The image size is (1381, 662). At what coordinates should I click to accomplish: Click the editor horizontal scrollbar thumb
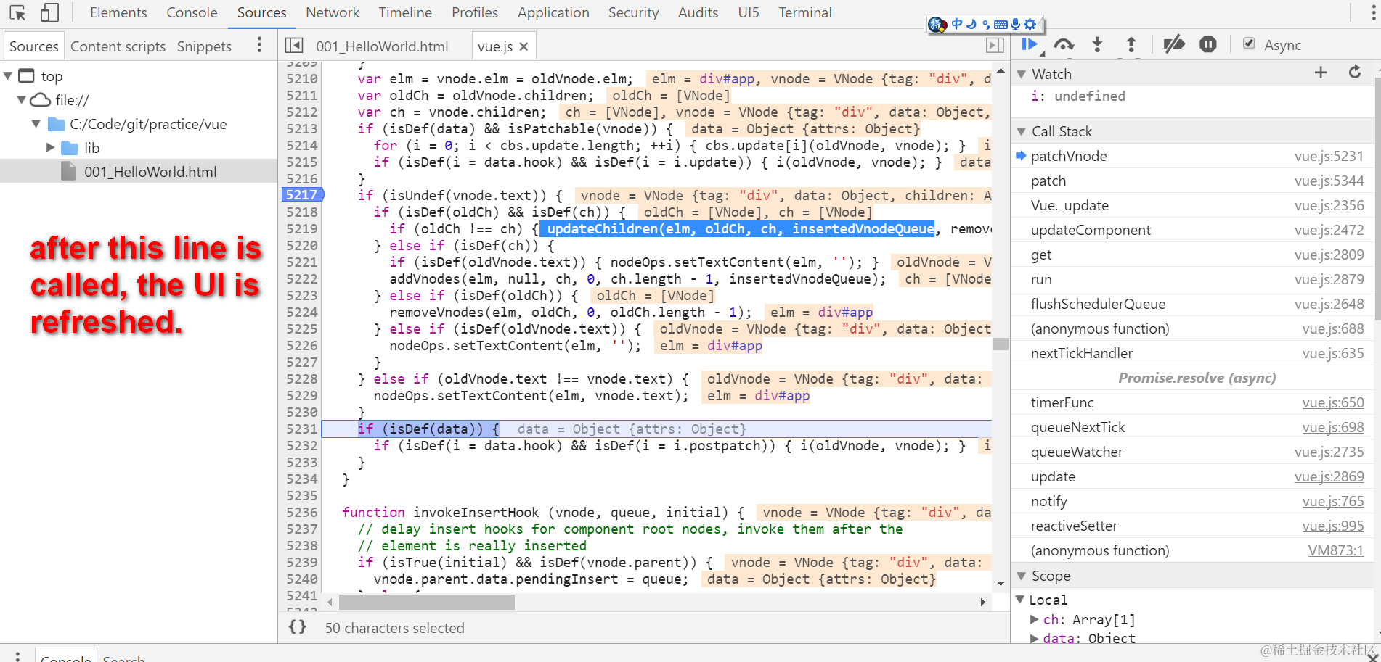point(427,602)
